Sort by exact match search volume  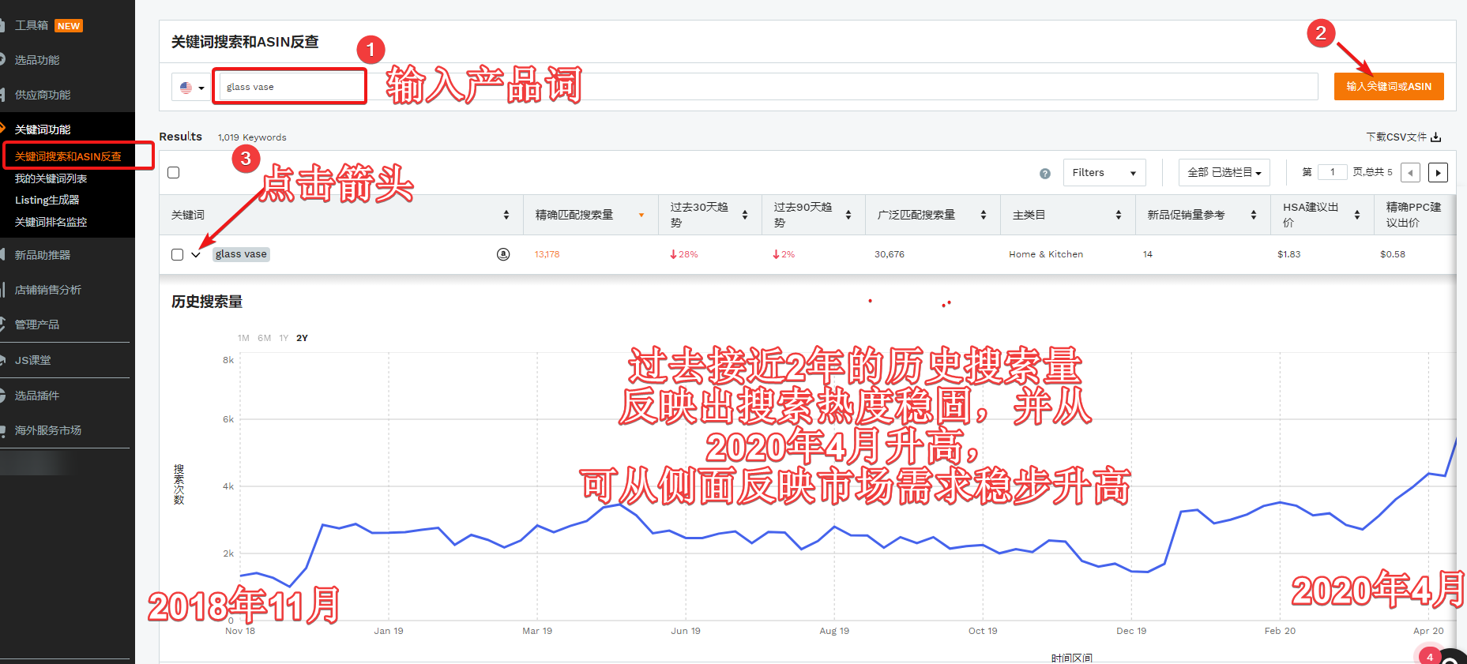tap(641, 215)
